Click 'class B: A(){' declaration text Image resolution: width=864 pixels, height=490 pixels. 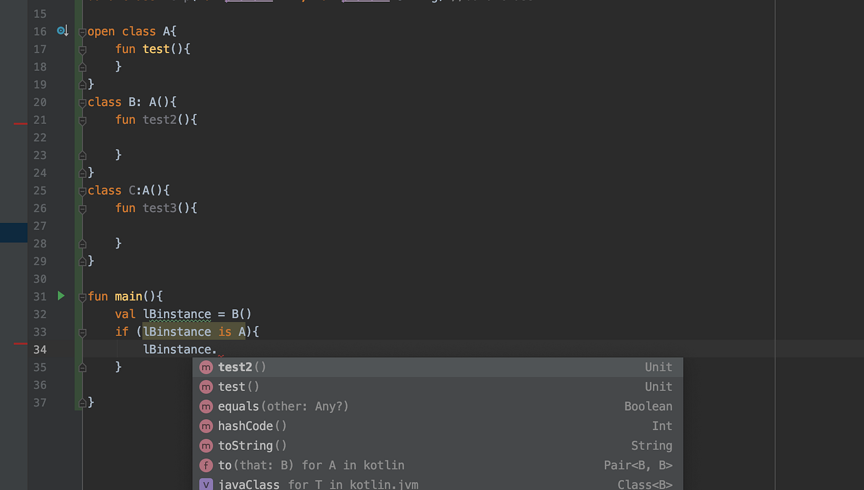tap(133, 102)
